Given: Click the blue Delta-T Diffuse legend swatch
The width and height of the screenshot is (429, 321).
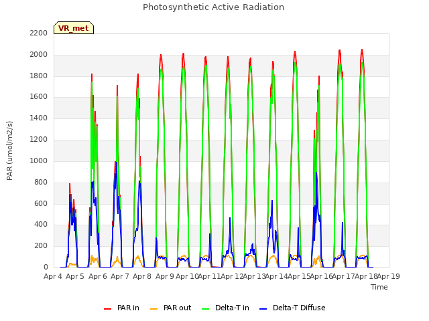Looking at the screenshot, I should click(x=263, y=309).
